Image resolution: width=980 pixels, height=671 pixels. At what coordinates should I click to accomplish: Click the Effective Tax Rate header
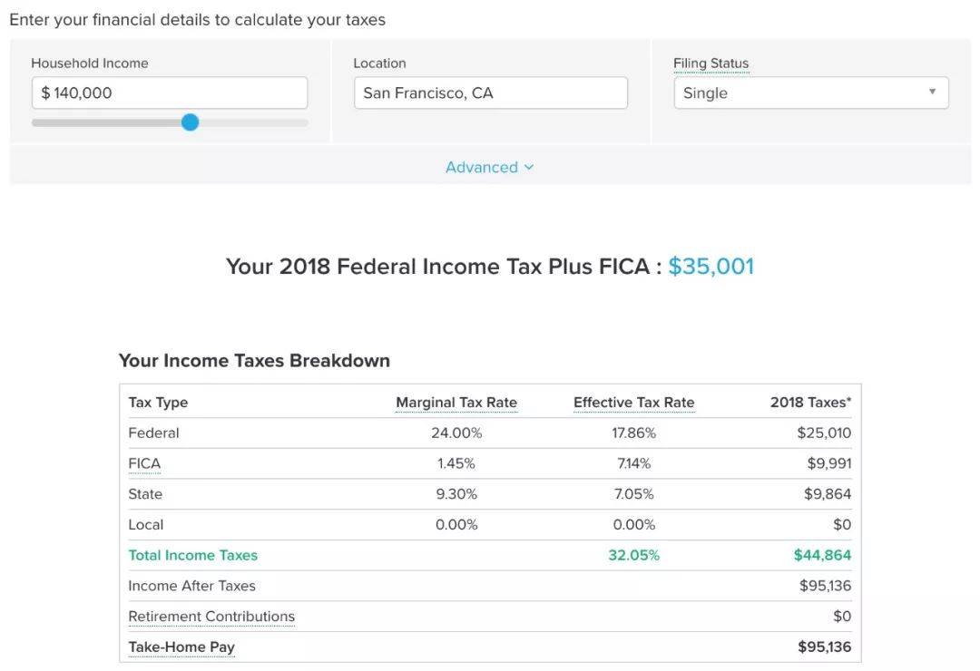click(x=633, y=403)
